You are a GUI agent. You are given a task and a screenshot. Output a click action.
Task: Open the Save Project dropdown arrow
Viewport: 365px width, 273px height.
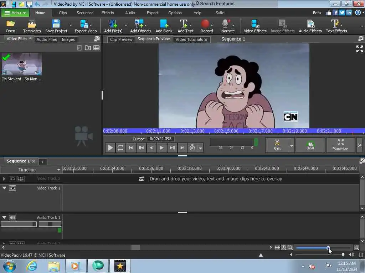[71, 25]
